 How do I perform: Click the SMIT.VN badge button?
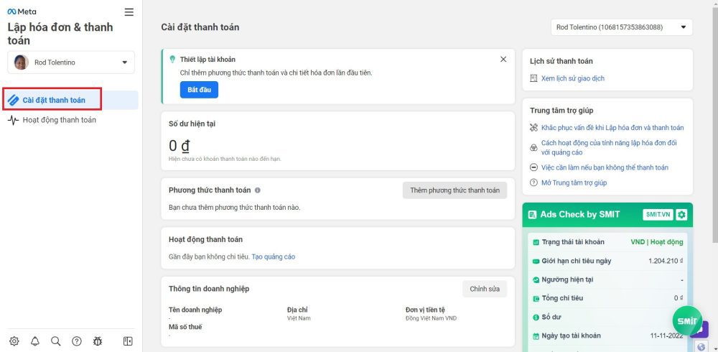(x=658, y=215)
